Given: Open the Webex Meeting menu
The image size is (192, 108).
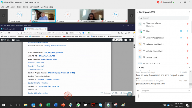Looking at the screenshot, I should pyautogui.click(x=44, y=7).
